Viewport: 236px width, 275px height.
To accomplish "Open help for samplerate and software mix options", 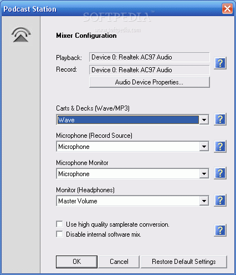I will (x=220, y=231).
